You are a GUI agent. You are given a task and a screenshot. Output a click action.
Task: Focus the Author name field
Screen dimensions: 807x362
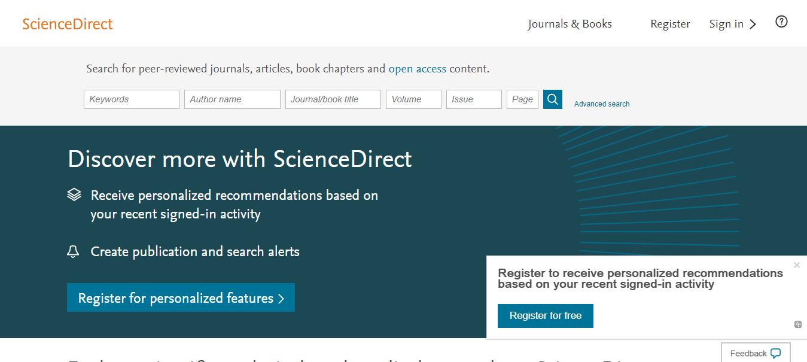(x=232, y=99)
